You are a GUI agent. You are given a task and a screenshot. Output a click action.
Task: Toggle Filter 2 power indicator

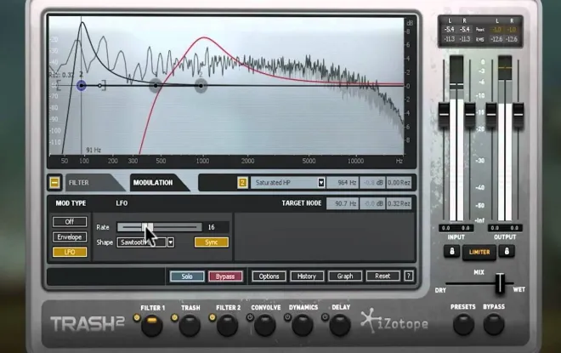click(212, 317)
